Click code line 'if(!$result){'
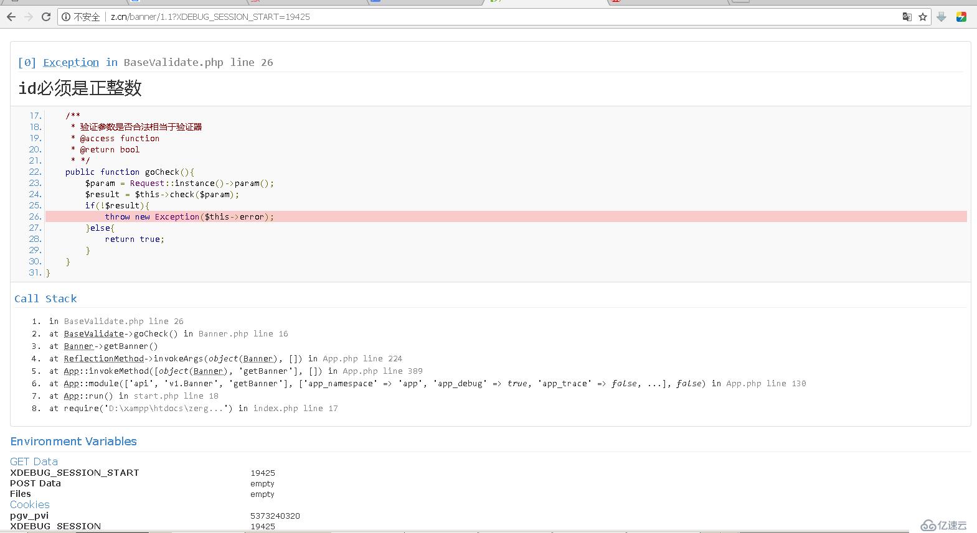This screenshot has height=533, width=977. point(117,205)
